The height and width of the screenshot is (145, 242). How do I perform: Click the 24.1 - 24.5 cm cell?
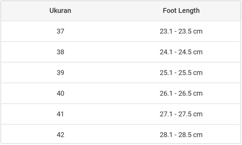click(x=181, y=52)
